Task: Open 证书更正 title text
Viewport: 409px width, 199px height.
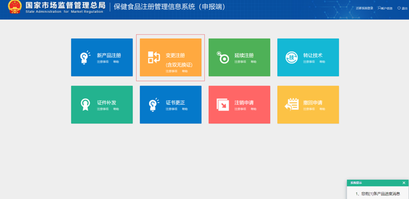Action: (x=175, y=103)
